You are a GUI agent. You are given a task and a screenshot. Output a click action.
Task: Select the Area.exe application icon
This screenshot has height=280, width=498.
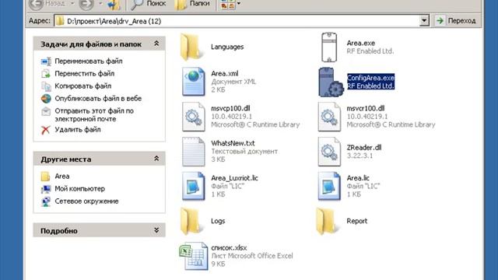click(x=329, y=47)
